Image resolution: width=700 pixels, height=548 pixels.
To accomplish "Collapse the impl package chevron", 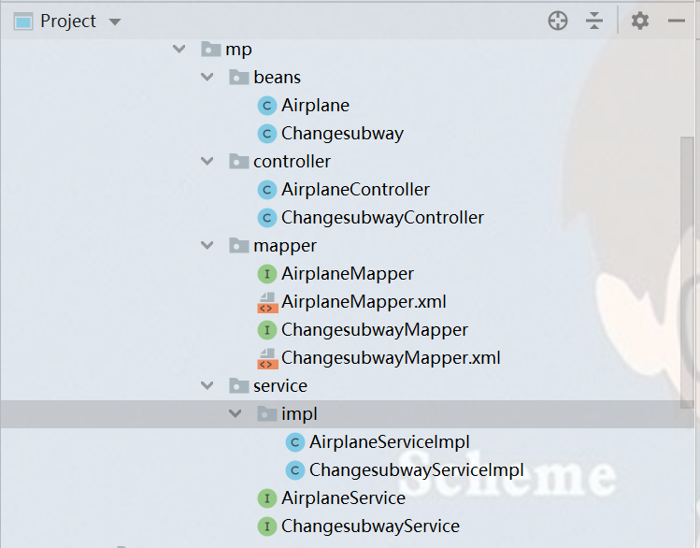I will (236, 413).
